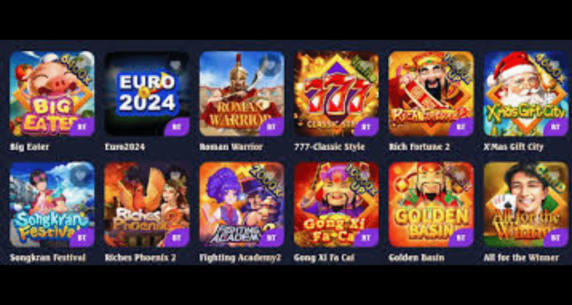Open the 777 Classic Style slot icon
The image size is (572, 305).
tap(336, 93)
